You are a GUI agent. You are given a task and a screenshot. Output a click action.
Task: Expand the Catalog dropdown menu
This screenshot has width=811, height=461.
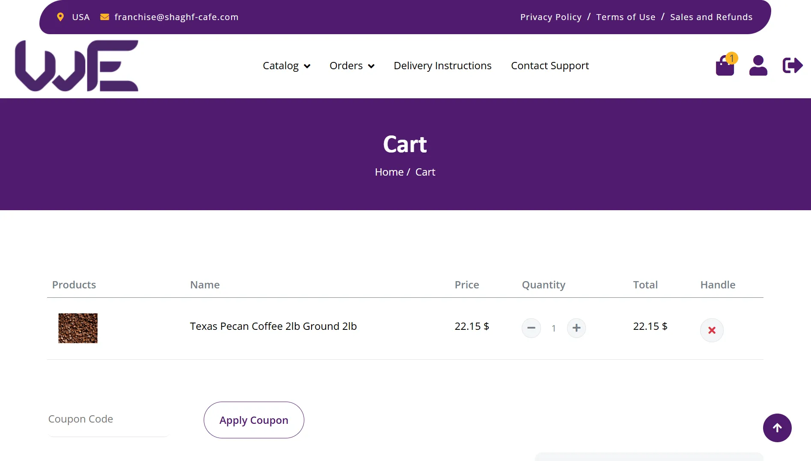(286, 66)
